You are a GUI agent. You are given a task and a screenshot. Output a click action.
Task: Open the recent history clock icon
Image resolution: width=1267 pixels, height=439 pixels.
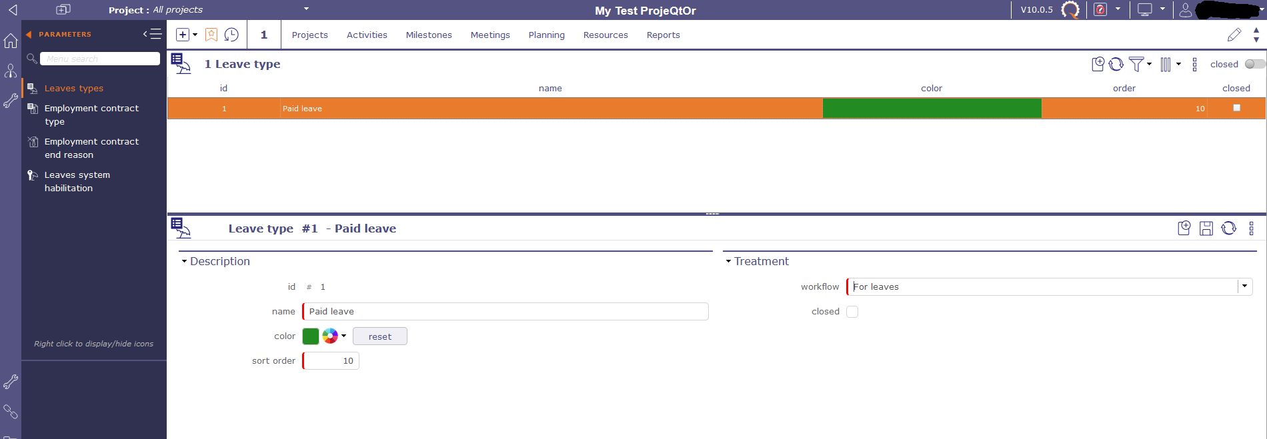(x=231, y=35)
